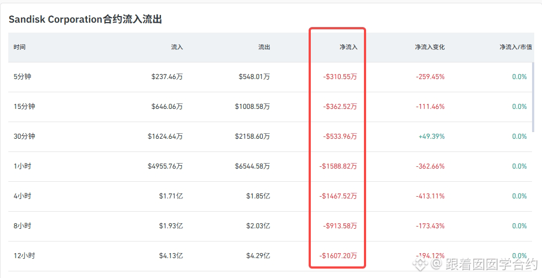Click change value -362.66%

pos(430,166)
